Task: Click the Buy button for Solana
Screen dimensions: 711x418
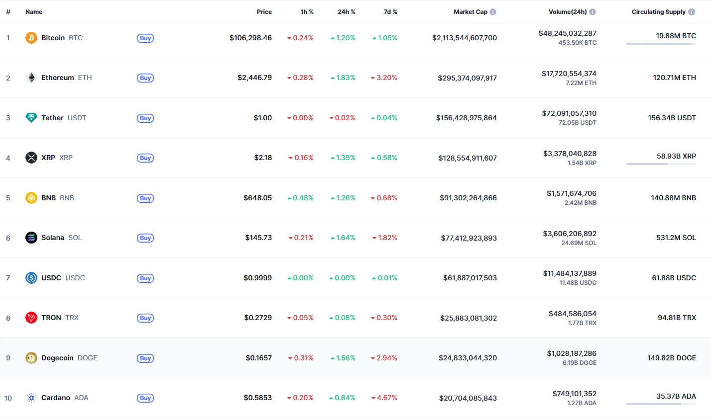Action: click(x=145, y=238)
